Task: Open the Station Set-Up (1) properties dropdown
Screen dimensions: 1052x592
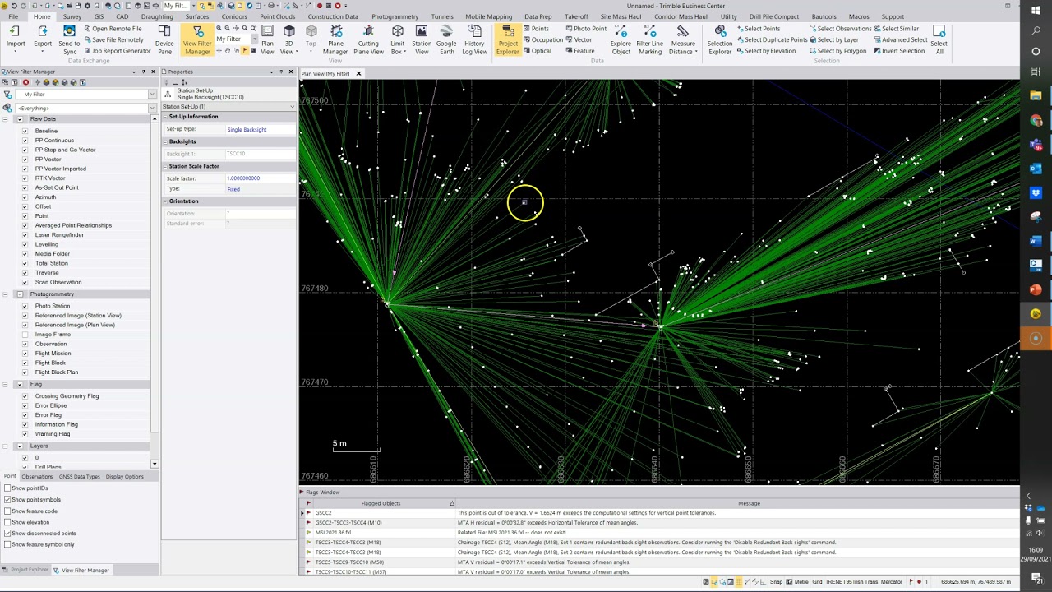Action: [292, 107]
